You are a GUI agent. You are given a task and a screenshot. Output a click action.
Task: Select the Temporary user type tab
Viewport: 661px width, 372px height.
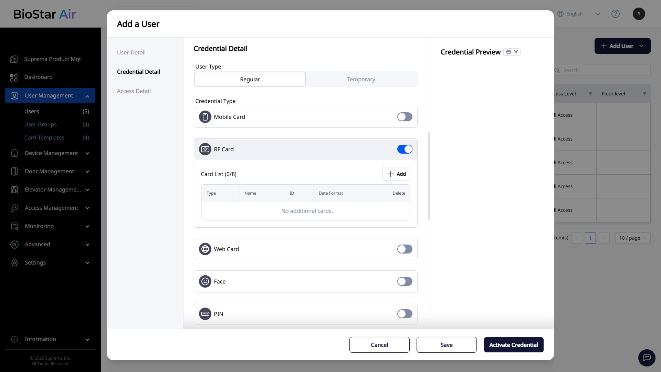(361, 79)
